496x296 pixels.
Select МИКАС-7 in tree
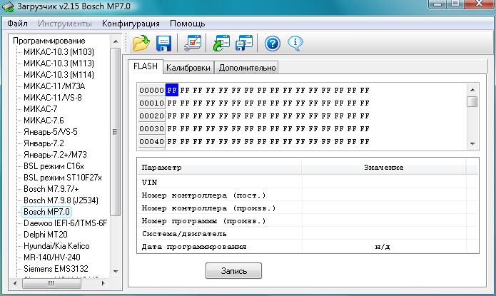pos(41,109)
